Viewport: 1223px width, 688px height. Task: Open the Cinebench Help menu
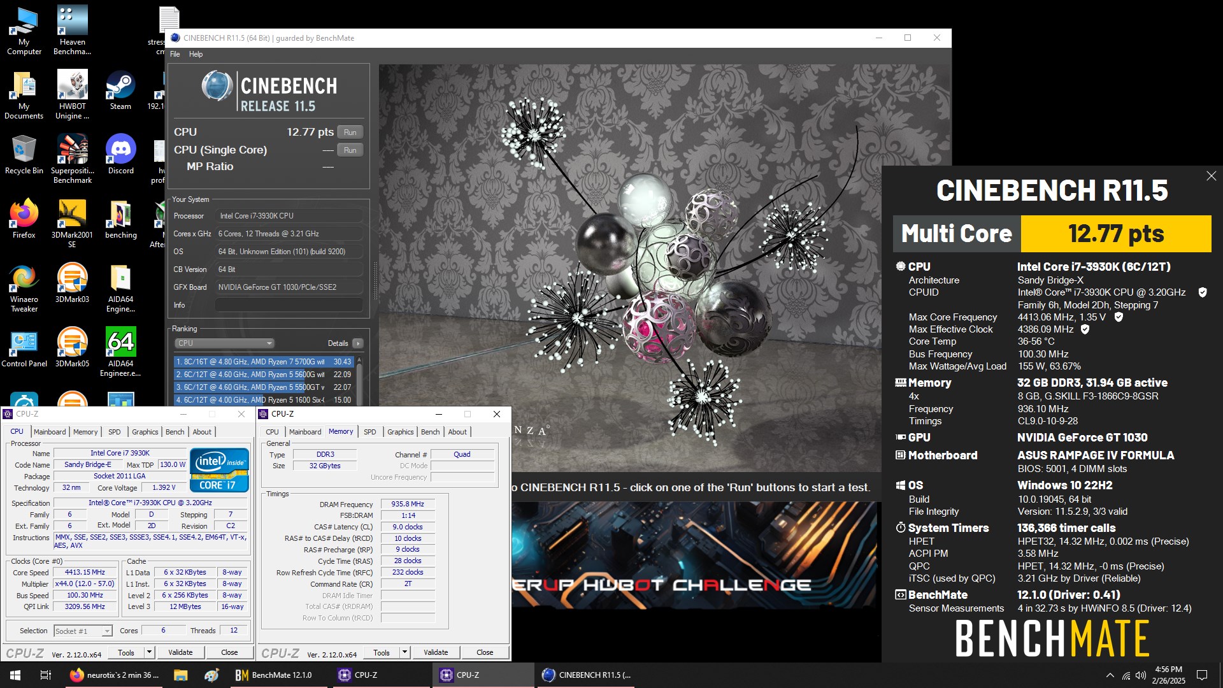pos(196,54)
